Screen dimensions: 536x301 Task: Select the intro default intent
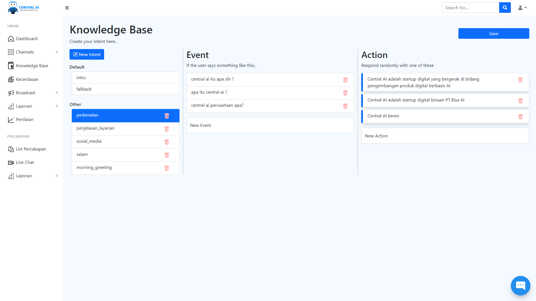[x=126, y=78]
